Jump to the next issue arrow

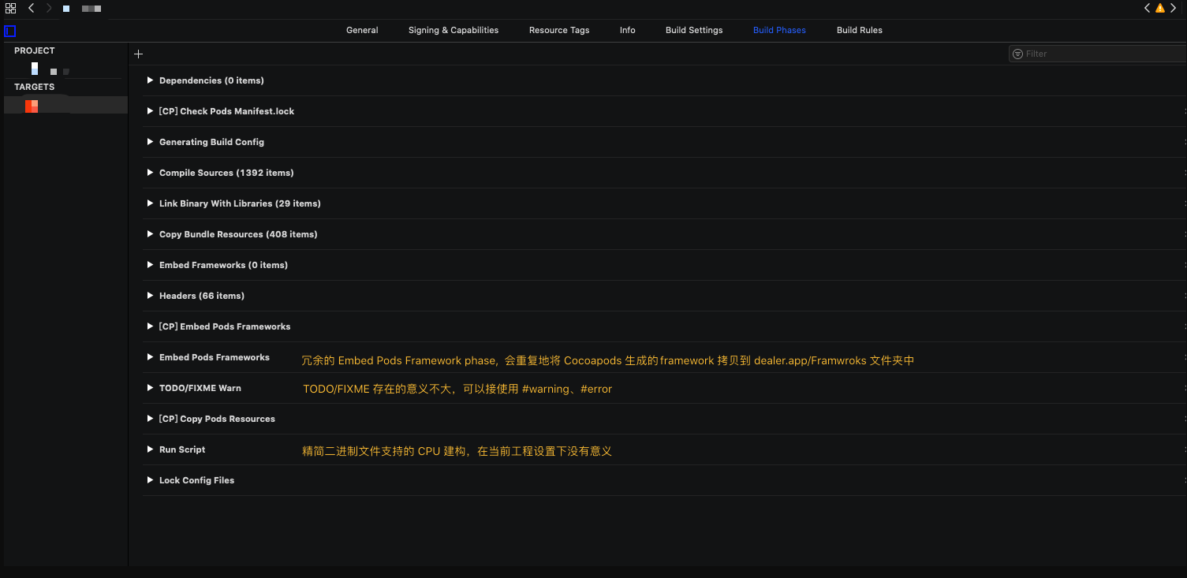pos(1173,8)
